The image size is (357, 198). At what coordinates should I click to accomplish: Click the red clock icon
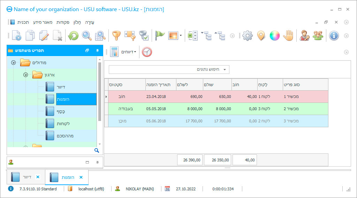[x=147, y=52]
